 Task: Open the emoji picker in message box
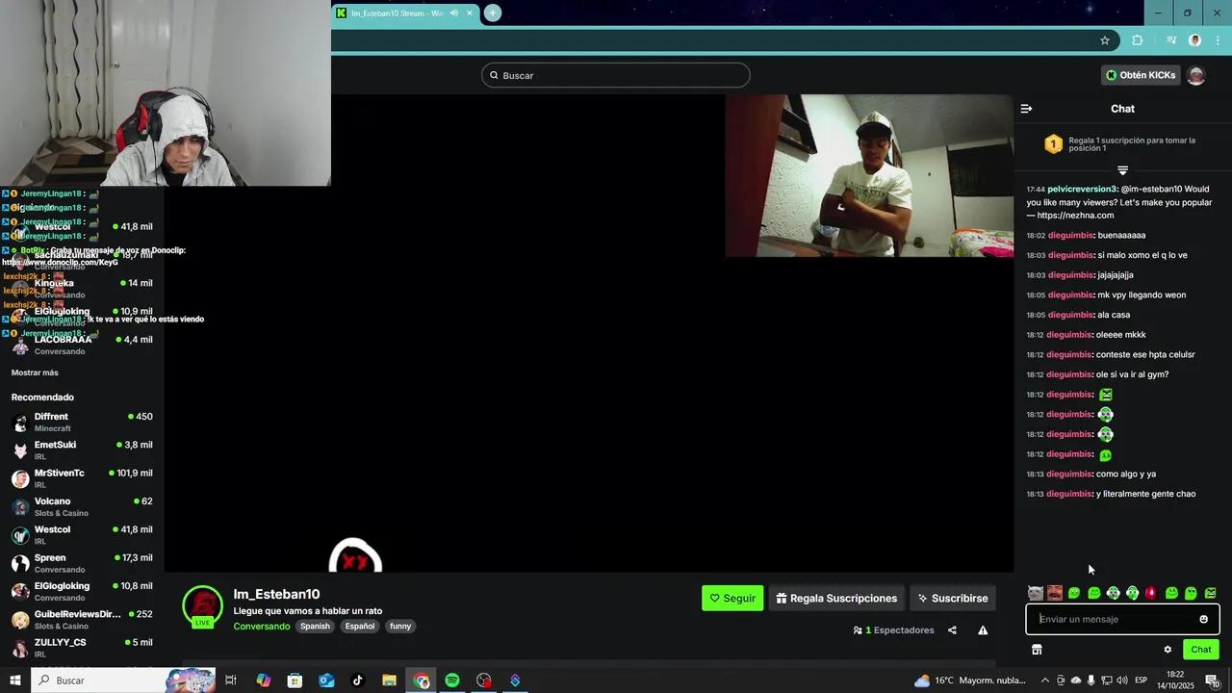[1203, 619]
